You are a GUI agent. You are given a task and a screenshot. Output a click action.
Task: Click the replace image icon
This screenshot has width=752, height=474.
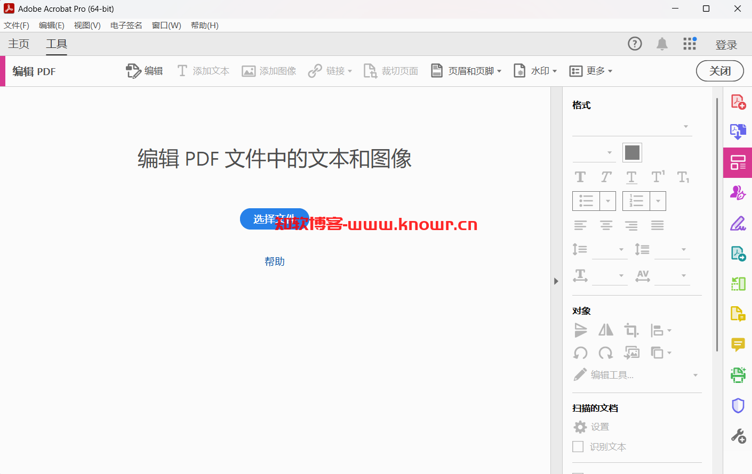click(632, 353)
